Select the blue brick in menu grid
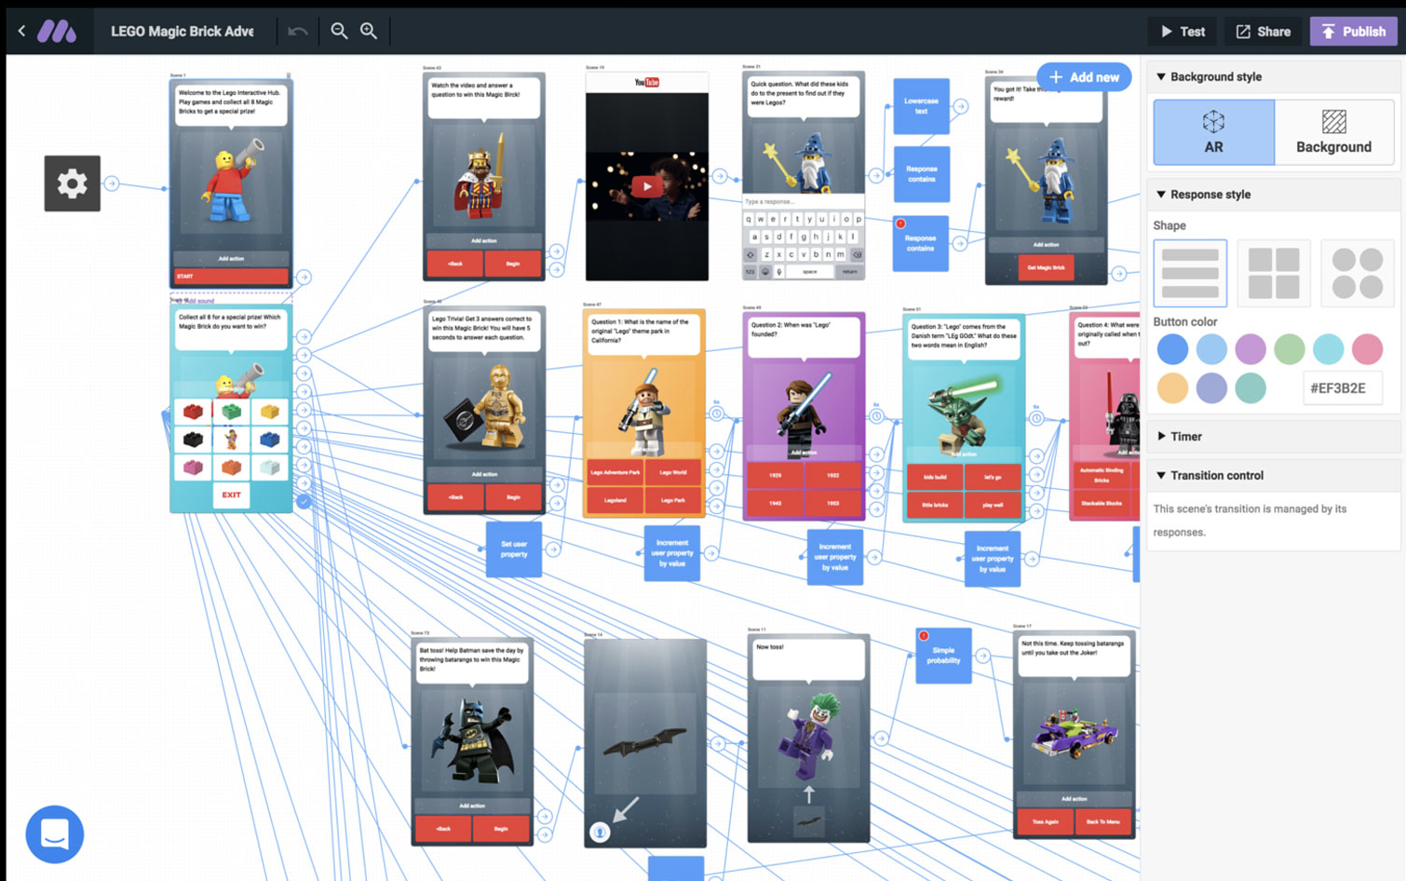 click(x=269, y=439)
